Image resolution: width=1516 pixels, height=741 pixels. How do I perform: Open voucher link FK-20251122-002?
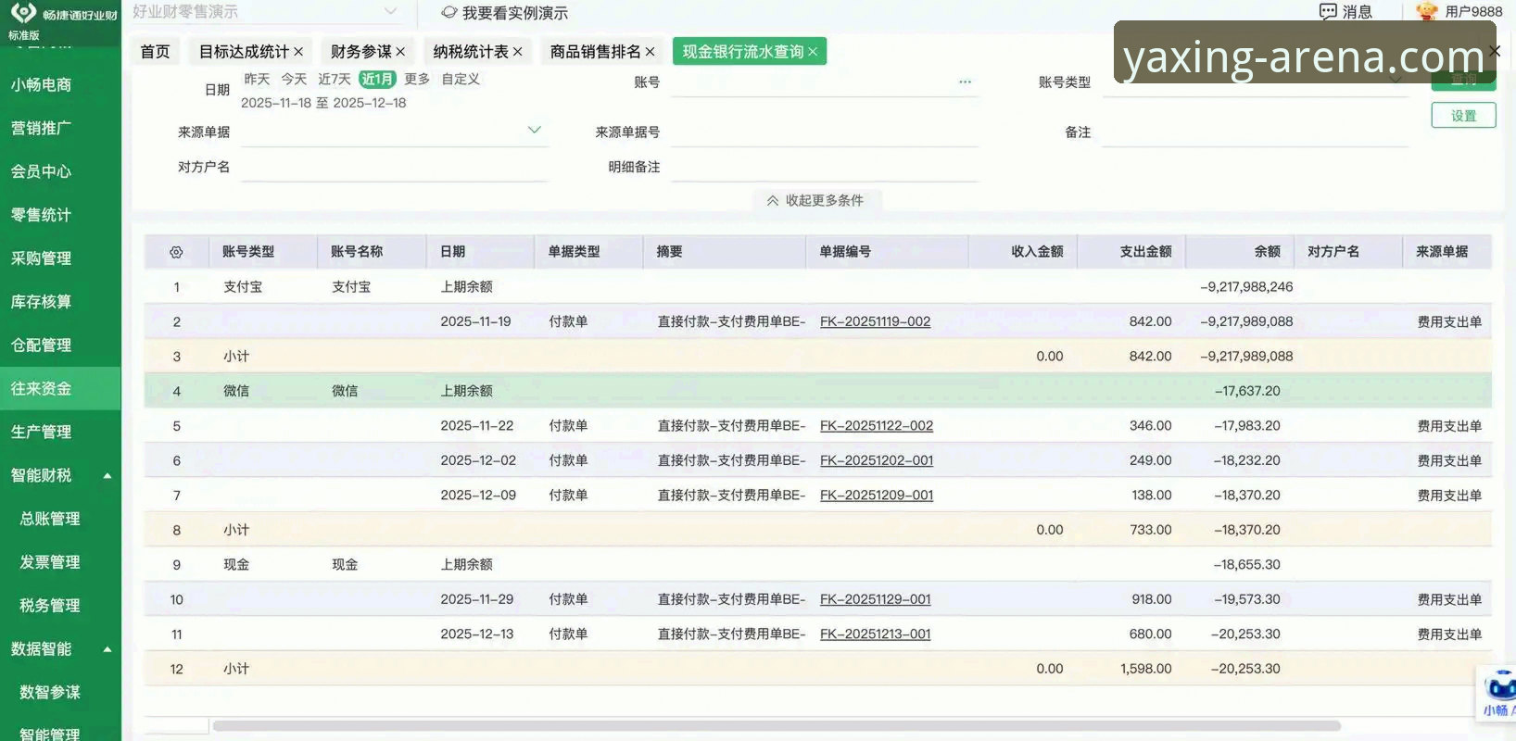tap(877, 426)
